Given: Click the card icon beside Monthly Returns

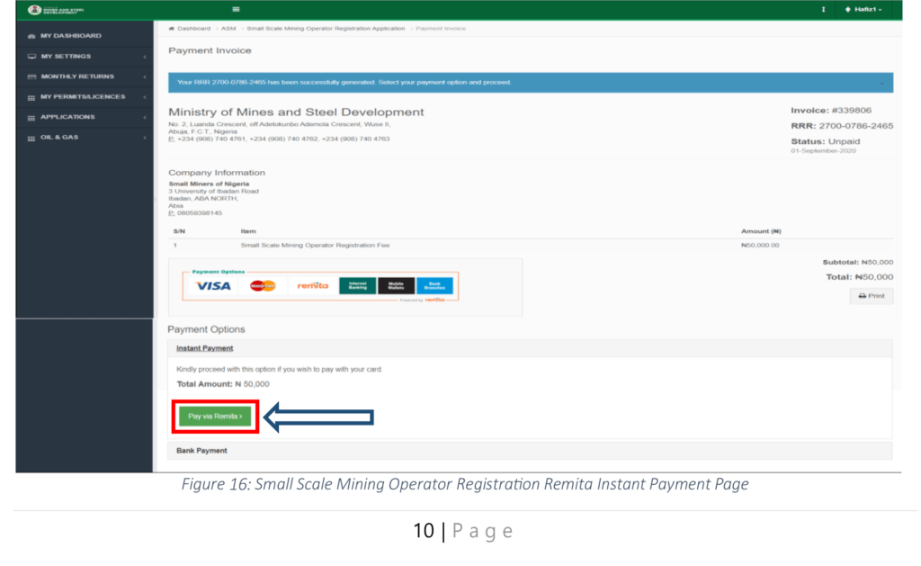Looking at the screenshot, I should tap(31, 76).
